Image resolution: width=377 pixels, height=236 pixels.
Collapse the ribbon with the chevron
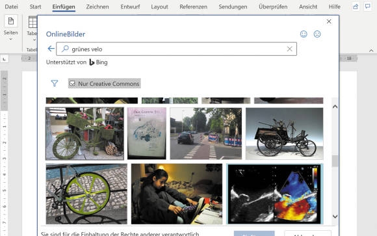coord(371,50)
